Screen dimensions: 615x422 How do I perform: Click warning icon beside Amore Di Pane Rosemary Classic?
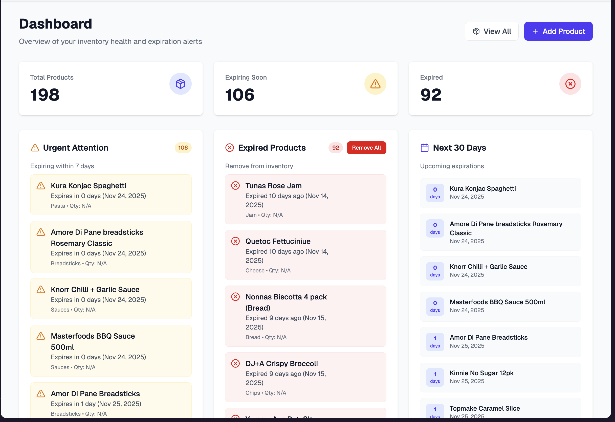pyautogui.click(x=41, y=232)
